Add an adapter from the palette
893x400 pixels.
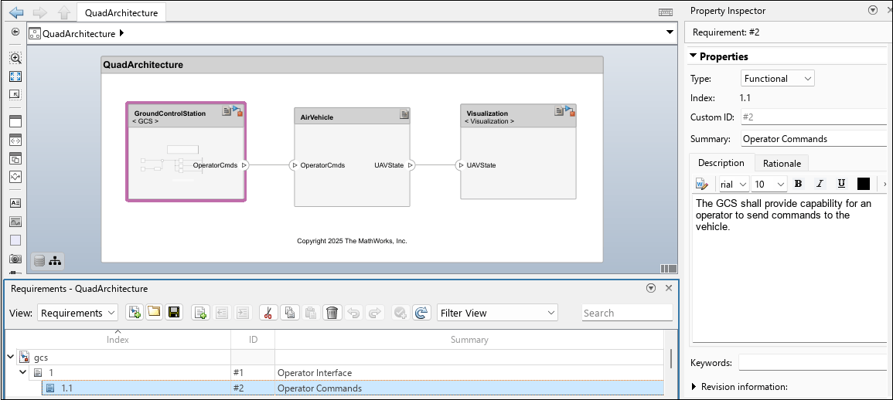(16, 177)
